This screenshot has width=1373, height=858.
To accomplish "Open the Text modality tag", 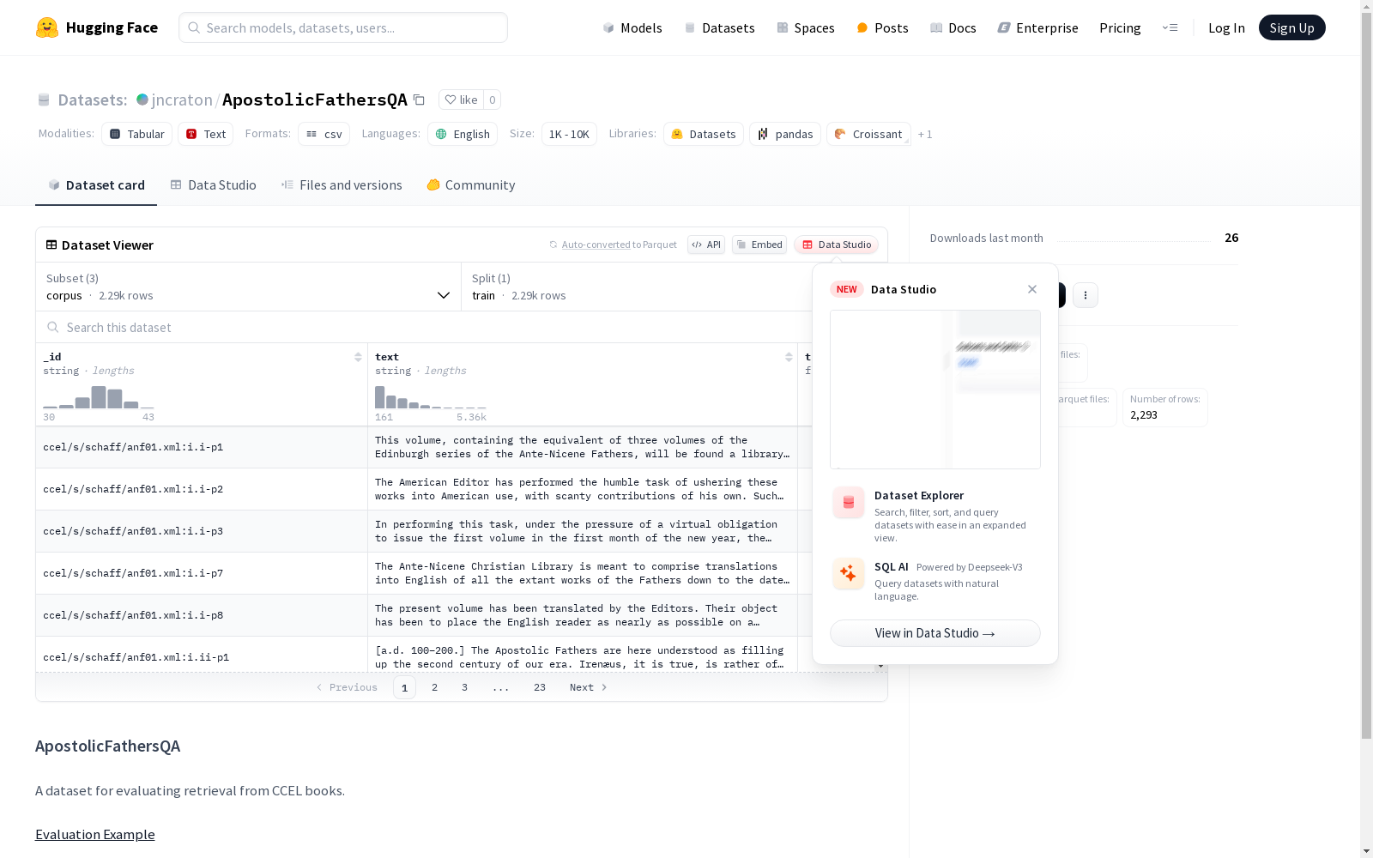I will point(206,134).
